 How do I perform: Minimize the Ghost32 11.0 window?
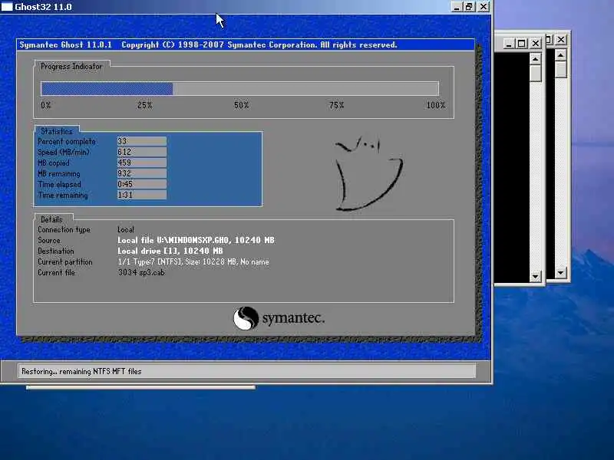pos(457,7)
